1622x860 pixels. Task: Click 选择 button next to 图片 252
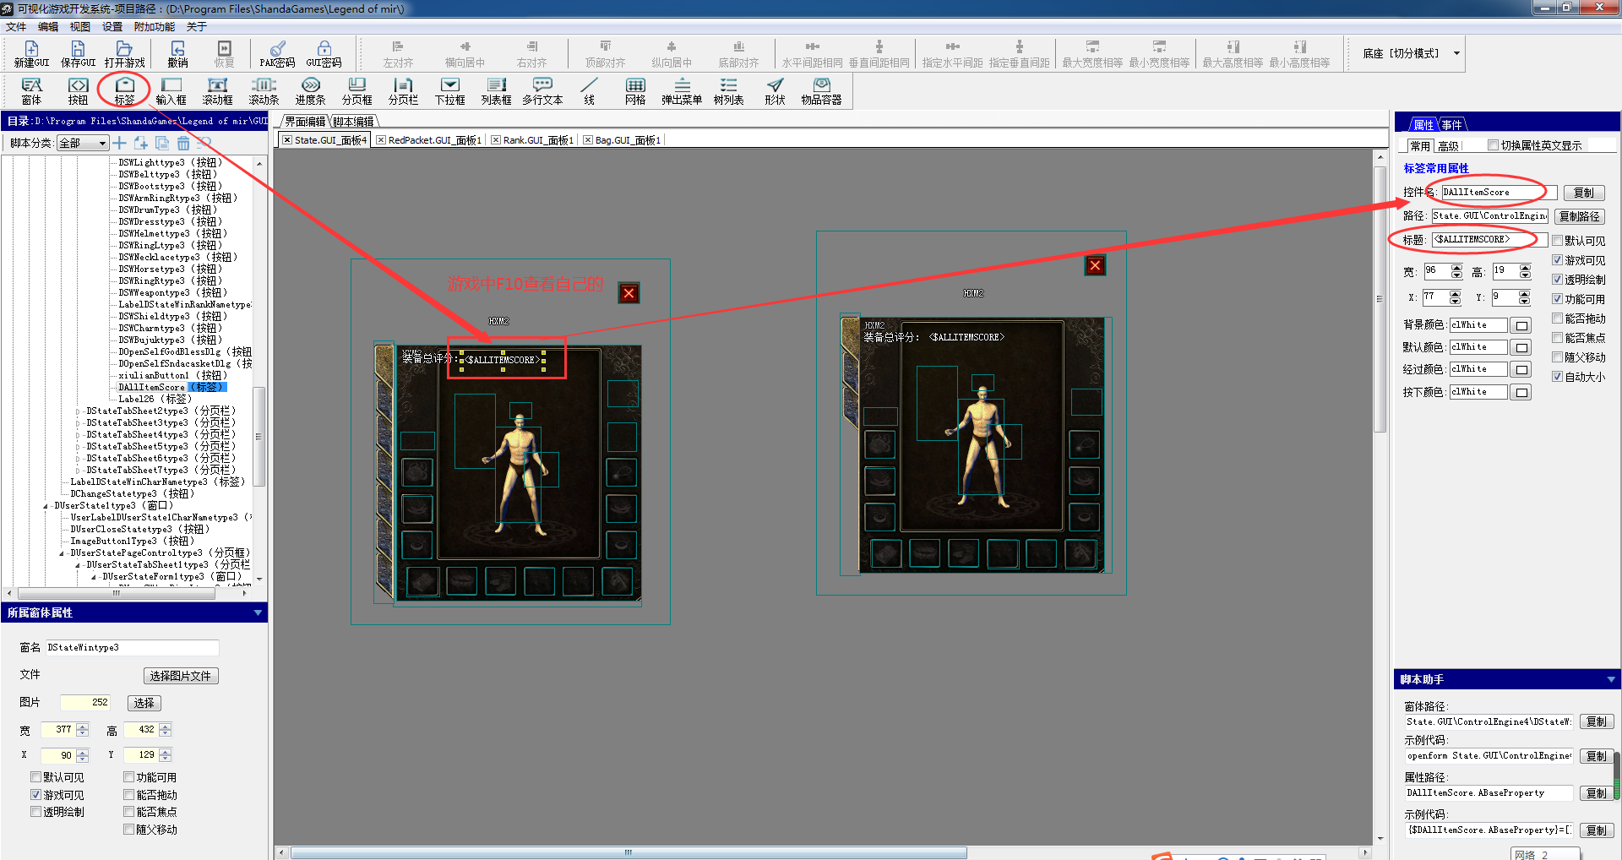144,703
